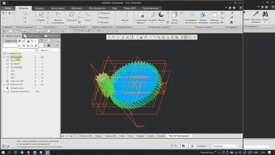Expand the Замысел модели group menu
275x155 pixels.
point(205,27)
